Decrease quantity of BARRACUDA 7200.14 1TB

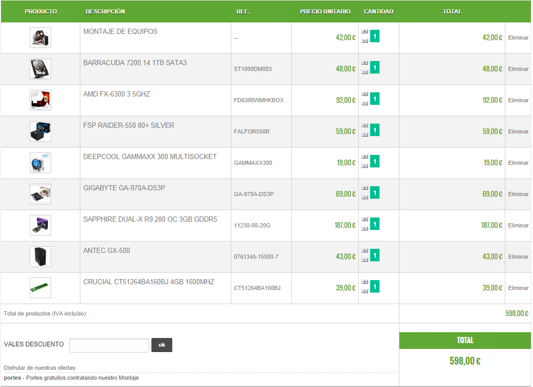coord(365,72)
